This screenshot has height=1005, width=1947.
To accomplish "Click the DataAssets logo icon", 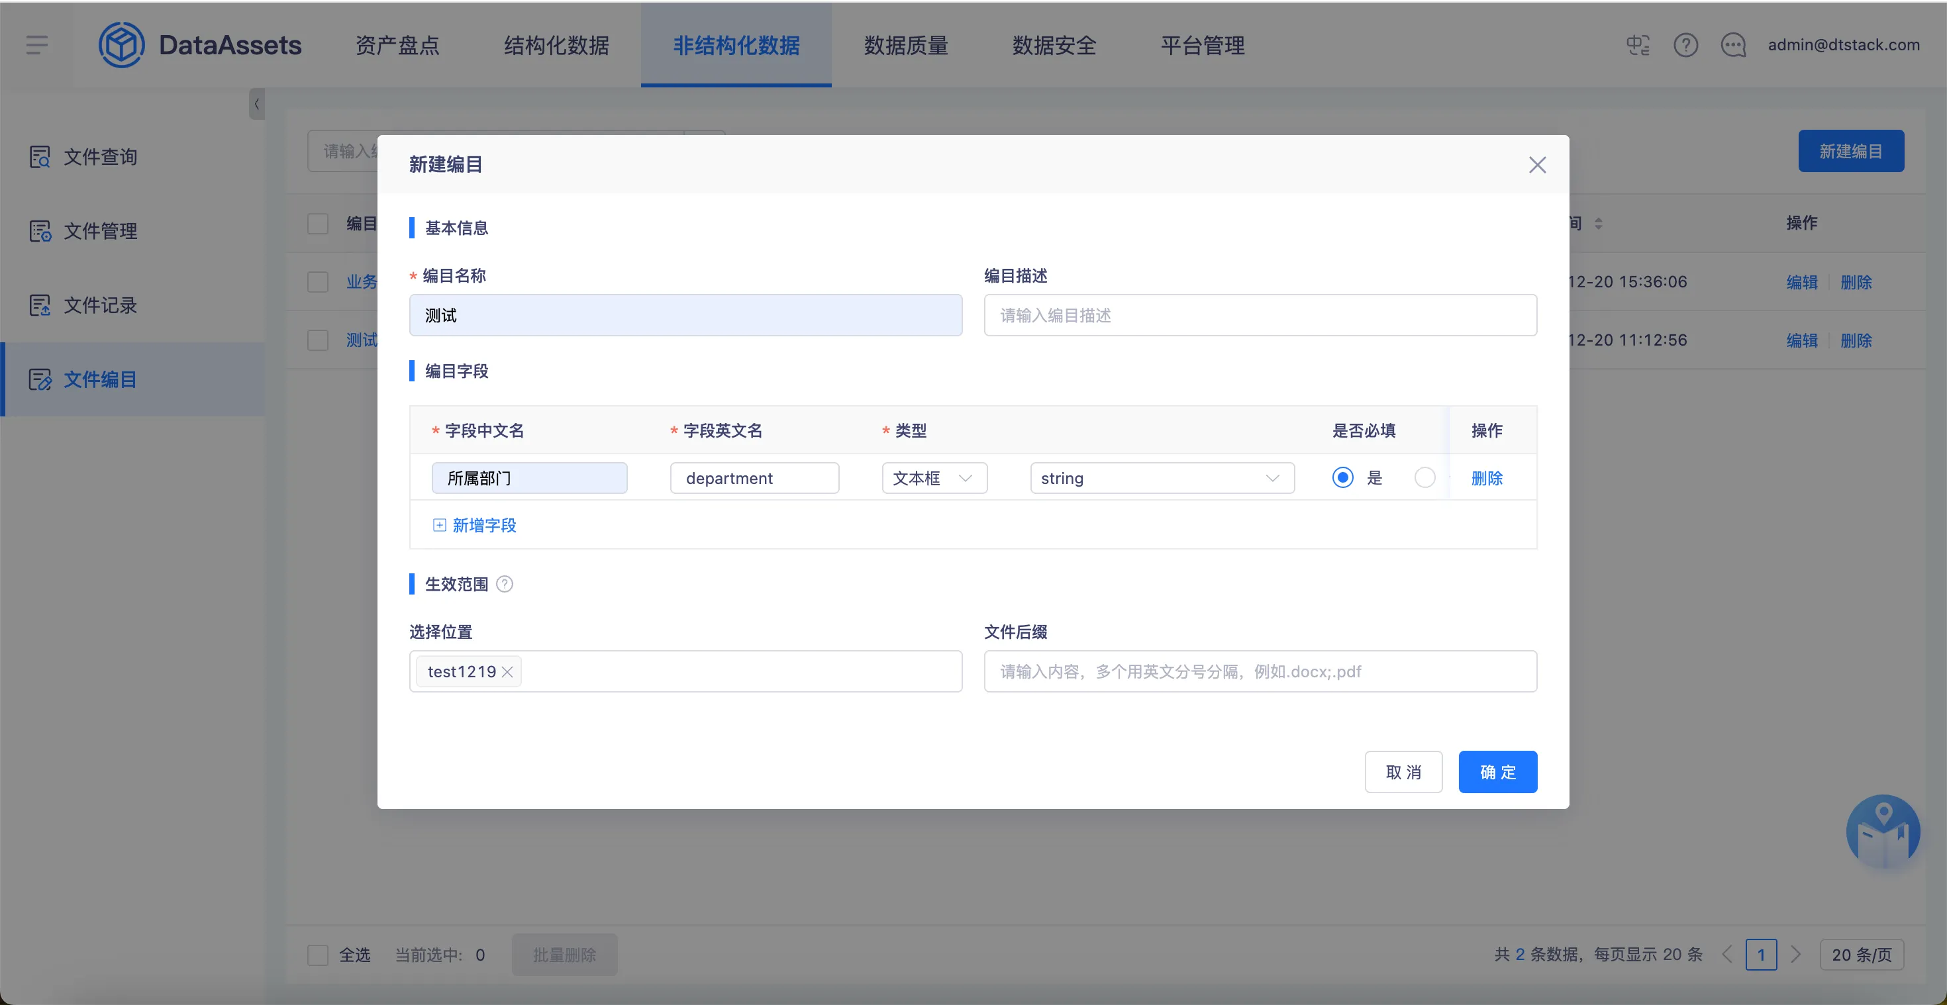I will 121,44.
